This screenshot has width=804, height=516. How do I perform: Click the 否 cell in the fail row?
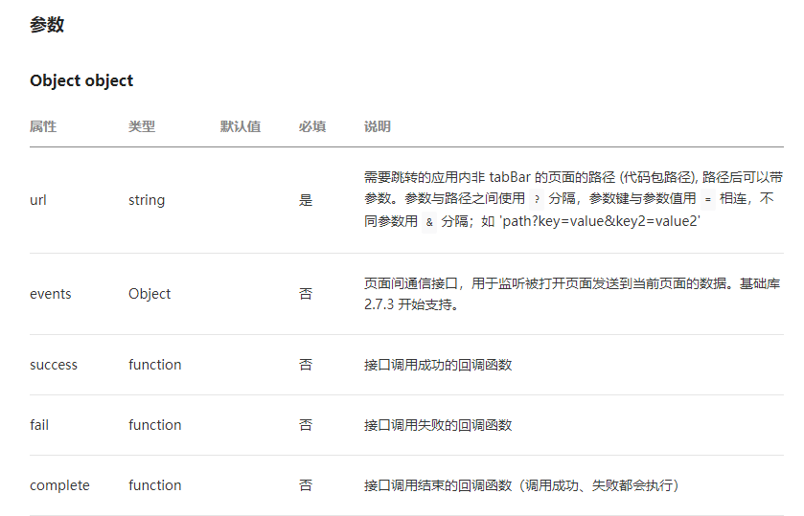pyautogui.click(x=306, y=425)
